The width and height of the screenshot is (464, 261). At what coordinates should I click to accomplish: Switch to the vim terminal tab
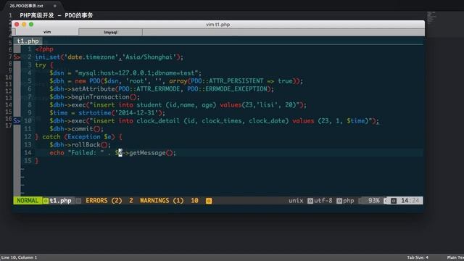coord(47,32)
